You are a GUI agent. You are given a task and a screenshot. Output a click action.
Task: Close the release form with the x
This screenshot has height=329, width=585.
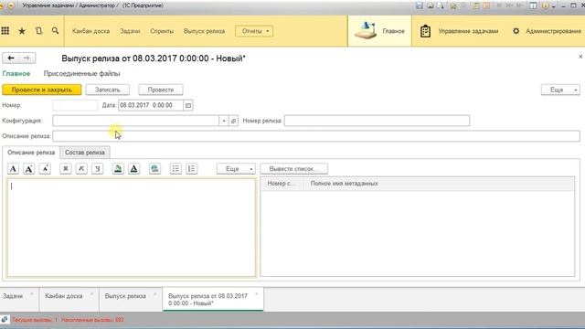point(580,57)
